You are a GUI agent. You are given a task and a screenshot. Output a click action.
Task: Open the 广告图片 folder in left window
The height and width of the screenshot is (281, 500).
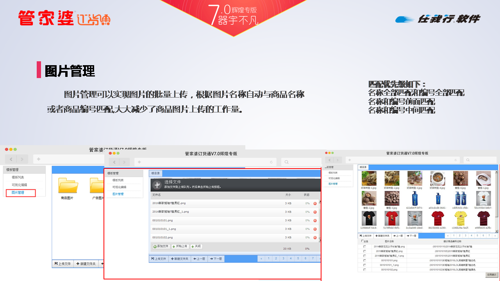tap(97, 185)
